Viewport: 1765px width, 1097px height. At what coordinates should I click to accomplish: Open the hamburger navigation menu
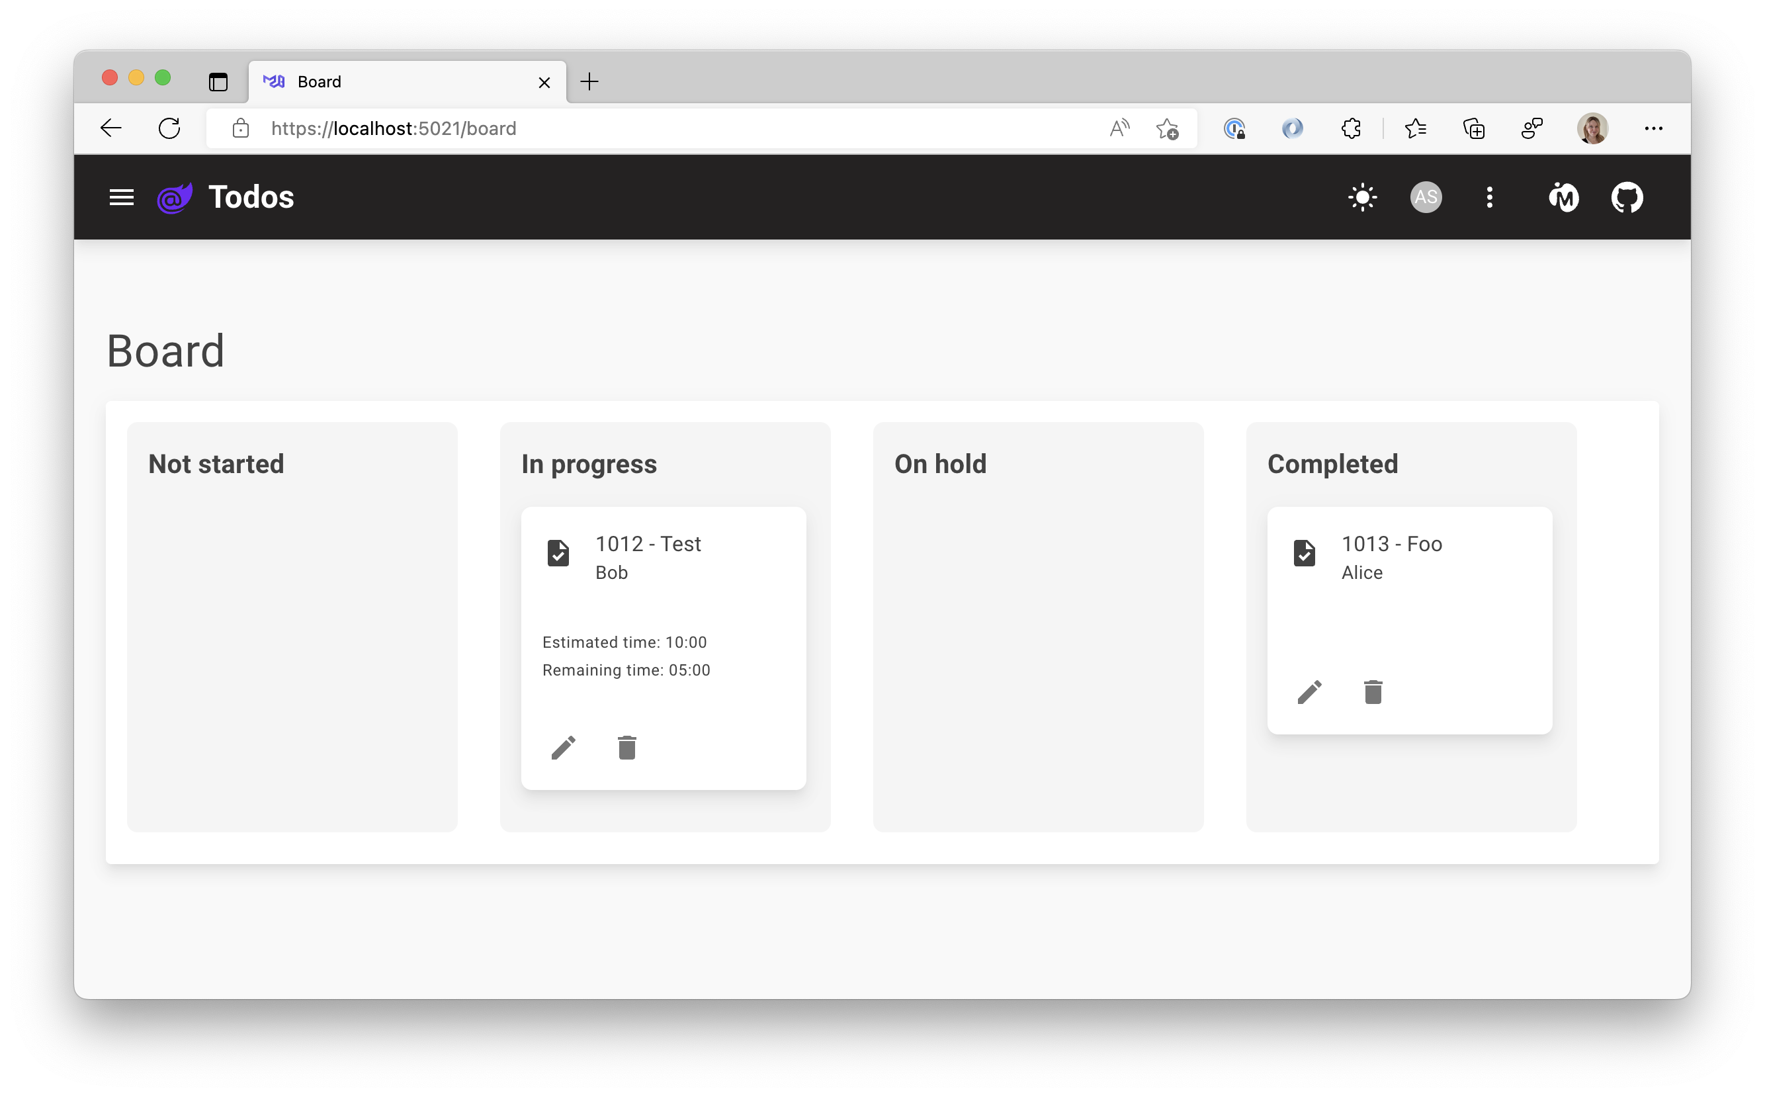[121, 197]
